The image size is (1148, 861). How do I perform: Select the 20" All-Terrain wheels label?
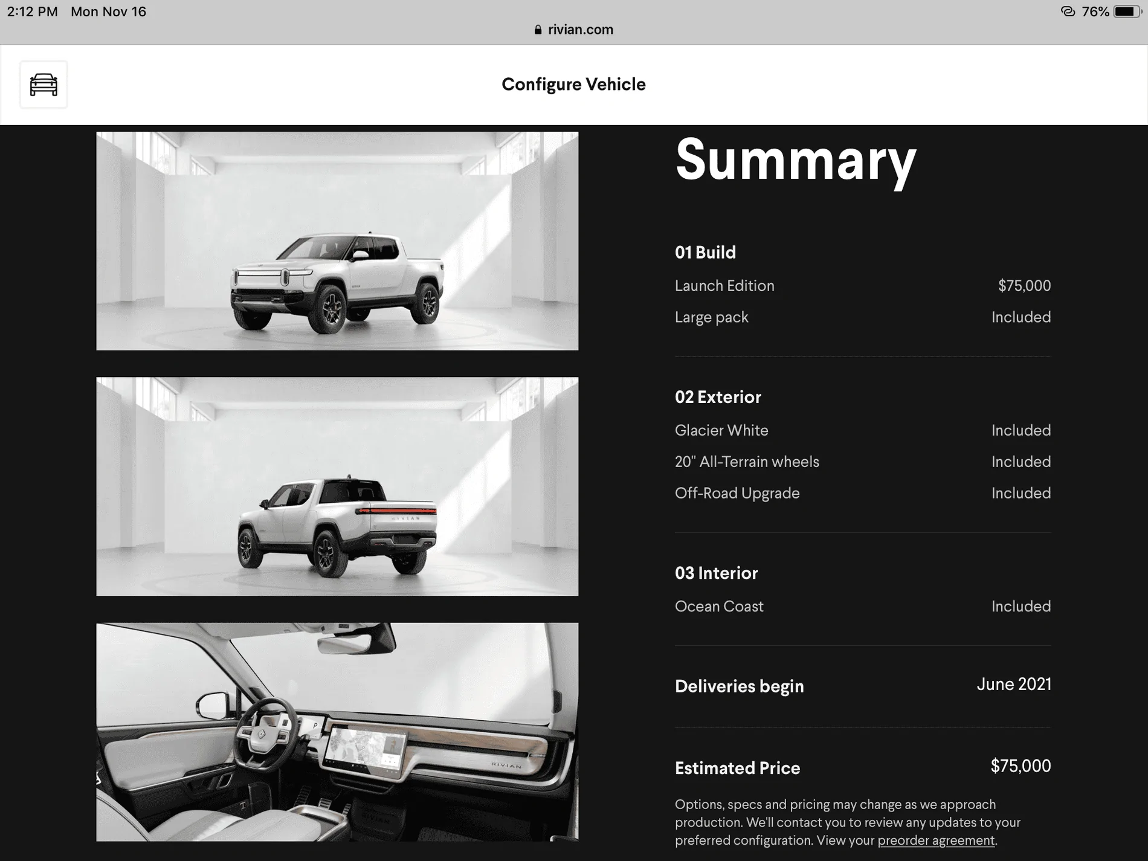pyautogui.click(x=747, y=462)
